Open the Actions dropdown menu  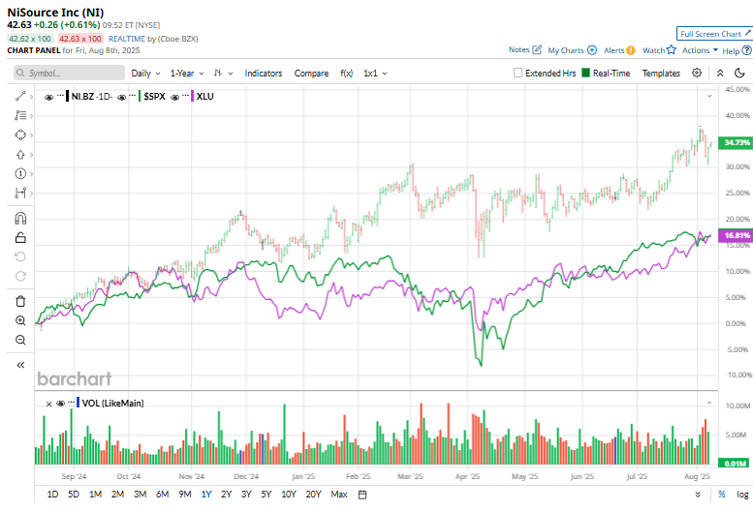[700, 50]
